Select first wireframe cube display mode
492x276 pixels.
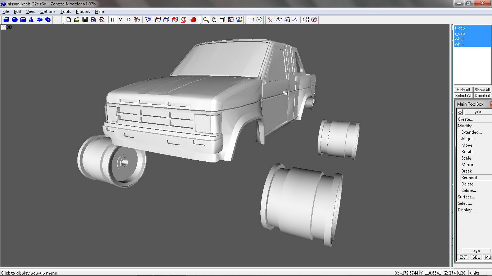[158, 20]
